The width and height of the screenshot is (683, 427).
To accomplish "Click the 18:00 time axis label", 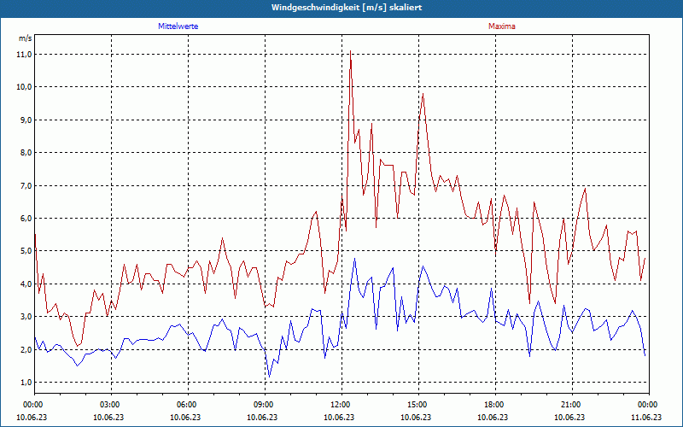I will click(x=496, y=405).
